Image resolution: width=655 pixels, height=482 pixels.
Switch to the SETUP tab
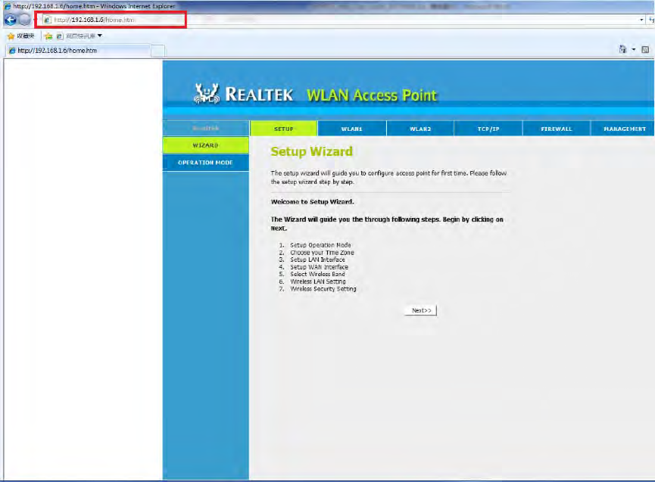284,129
